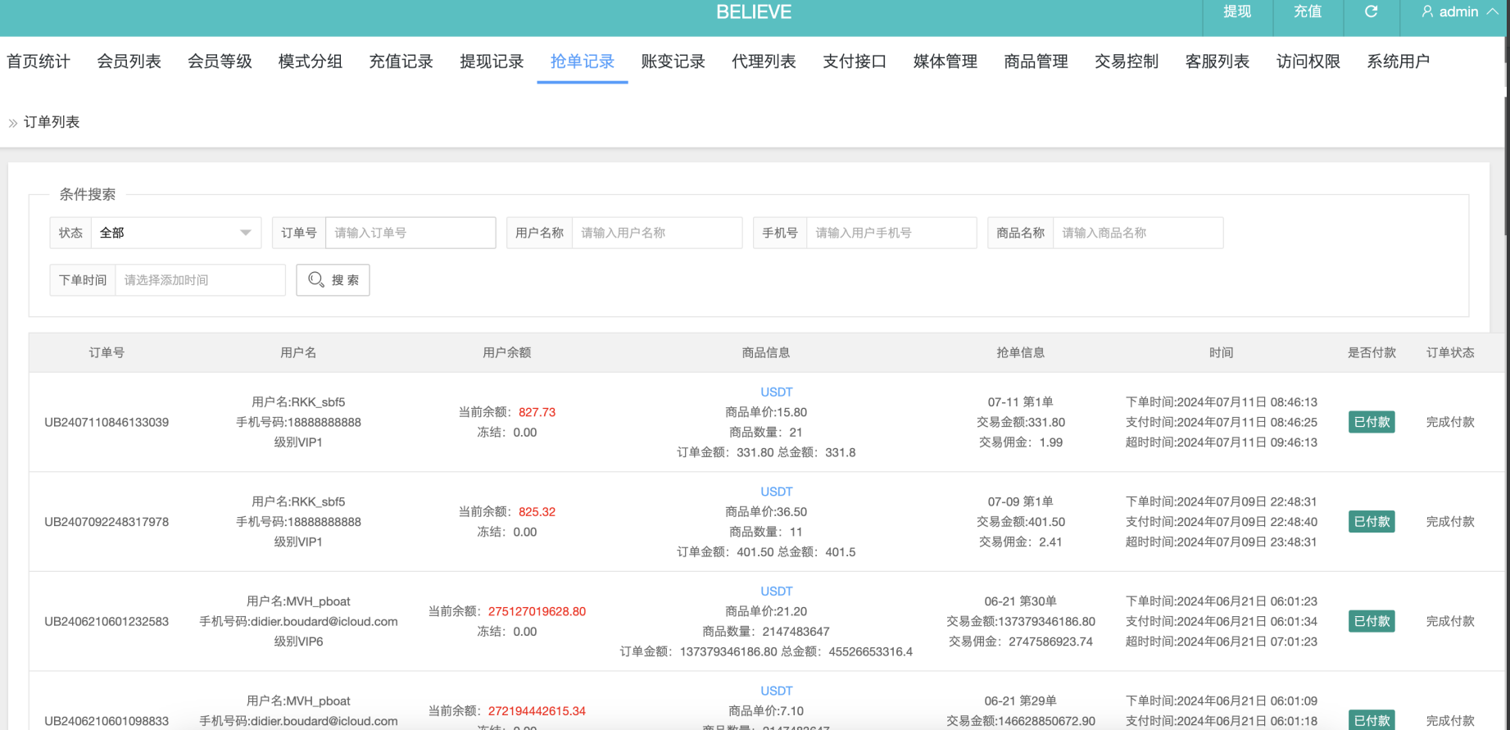Open the 支付接口 tab

click(x=855, y=61)
